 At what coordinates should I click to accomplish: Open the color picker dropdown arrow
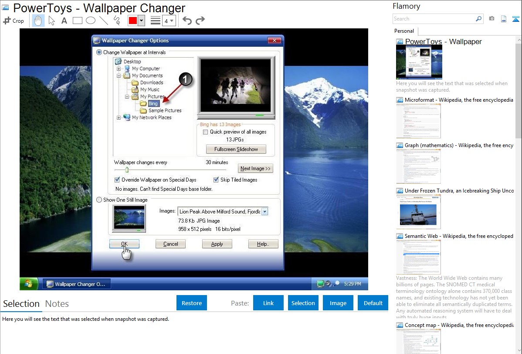pos(141,21)
